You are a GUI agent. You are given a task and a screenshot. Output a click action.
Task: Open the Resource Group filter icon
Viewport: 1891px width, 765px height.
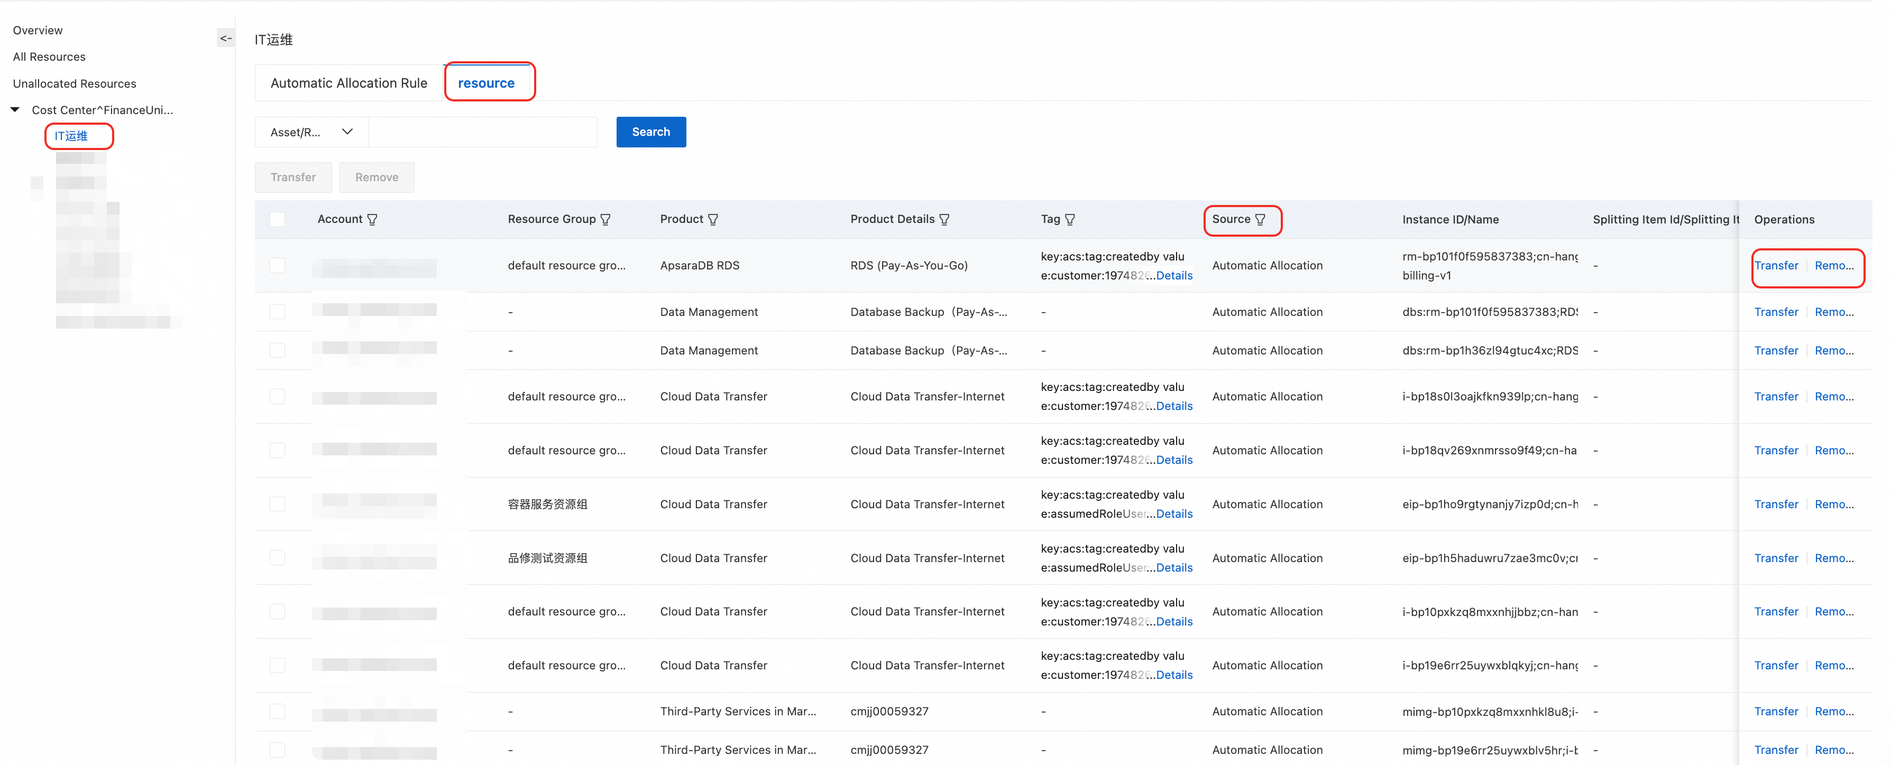(605, 219)
